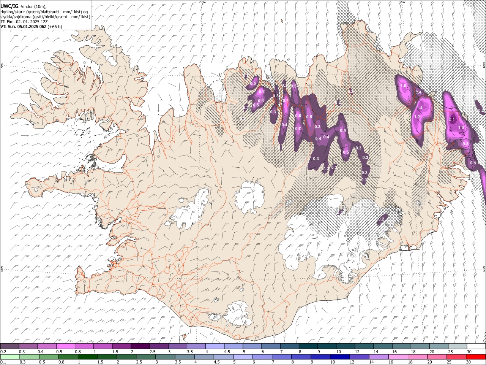Click the 'slydda/snjókoma' legend description line
The width and height of the screenshot is (486, 365).
(45, 17)
